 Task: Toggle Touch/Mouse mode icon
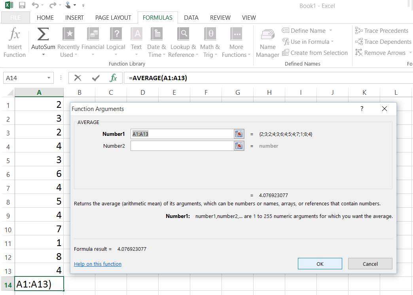click(x=68, y=5)
